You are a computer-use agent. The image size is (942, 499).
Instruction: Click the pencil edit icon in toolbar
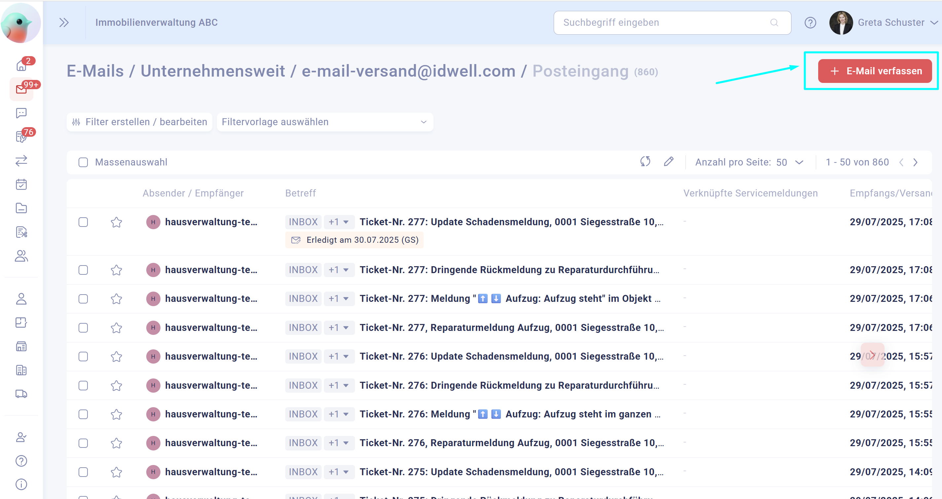[x=669, y=162]
